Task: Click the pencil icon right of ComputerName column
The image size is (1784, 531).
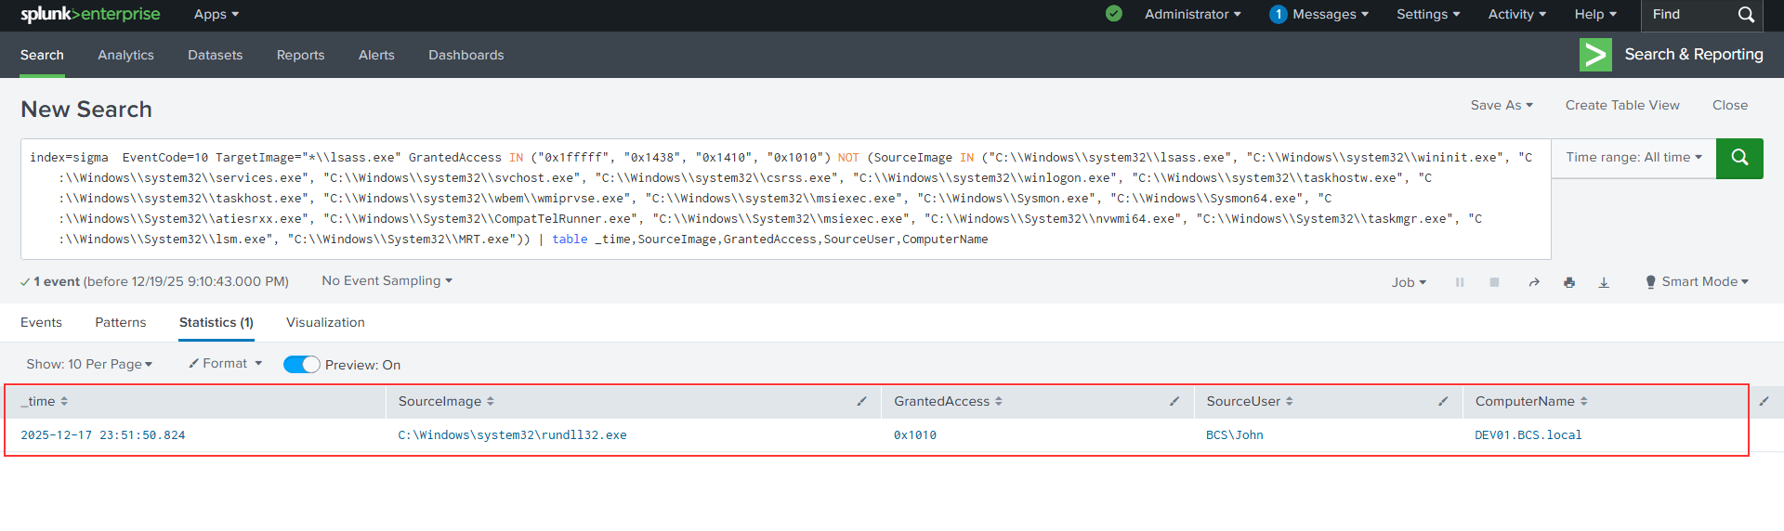Action: (1764, 401)
